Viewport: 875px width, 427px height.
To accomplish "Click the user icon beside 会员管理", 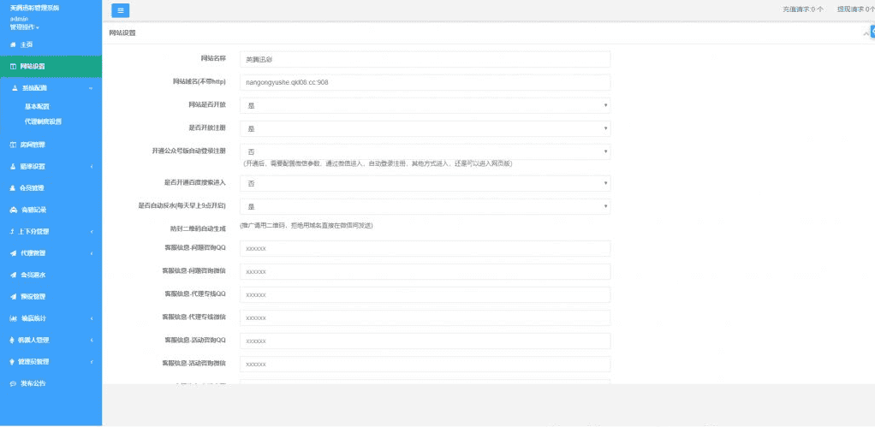I will 13,188.
